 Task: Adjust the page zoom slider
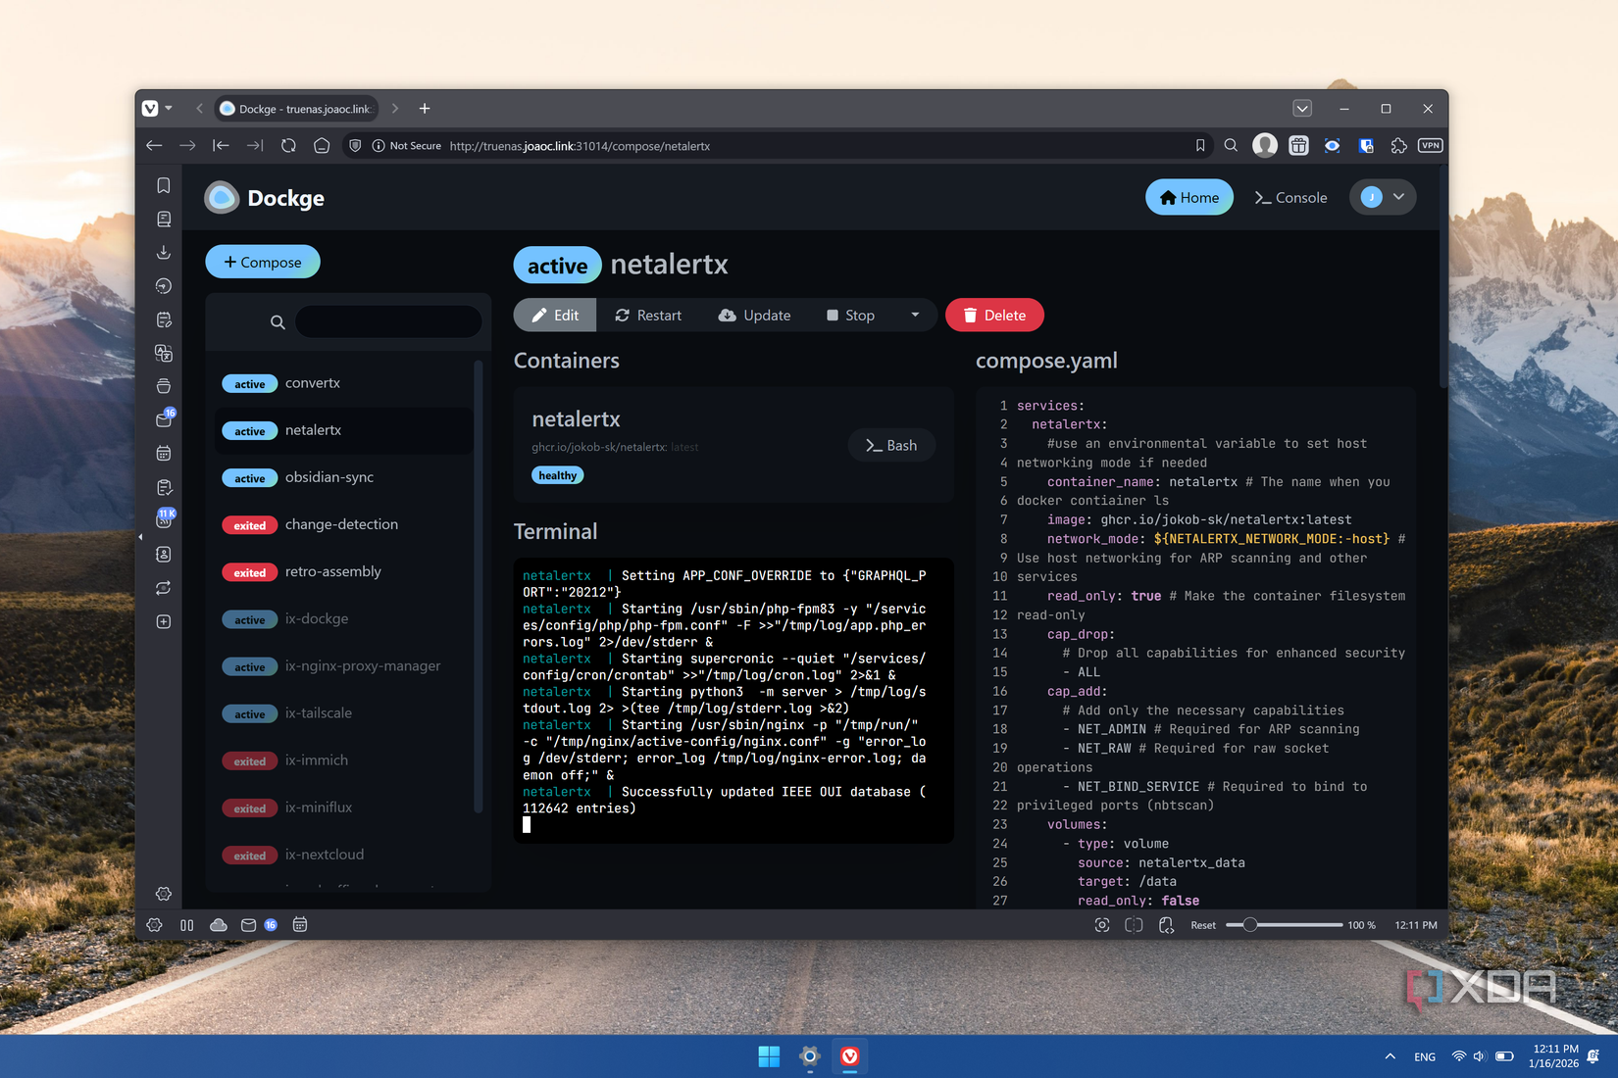point(1284,925)
